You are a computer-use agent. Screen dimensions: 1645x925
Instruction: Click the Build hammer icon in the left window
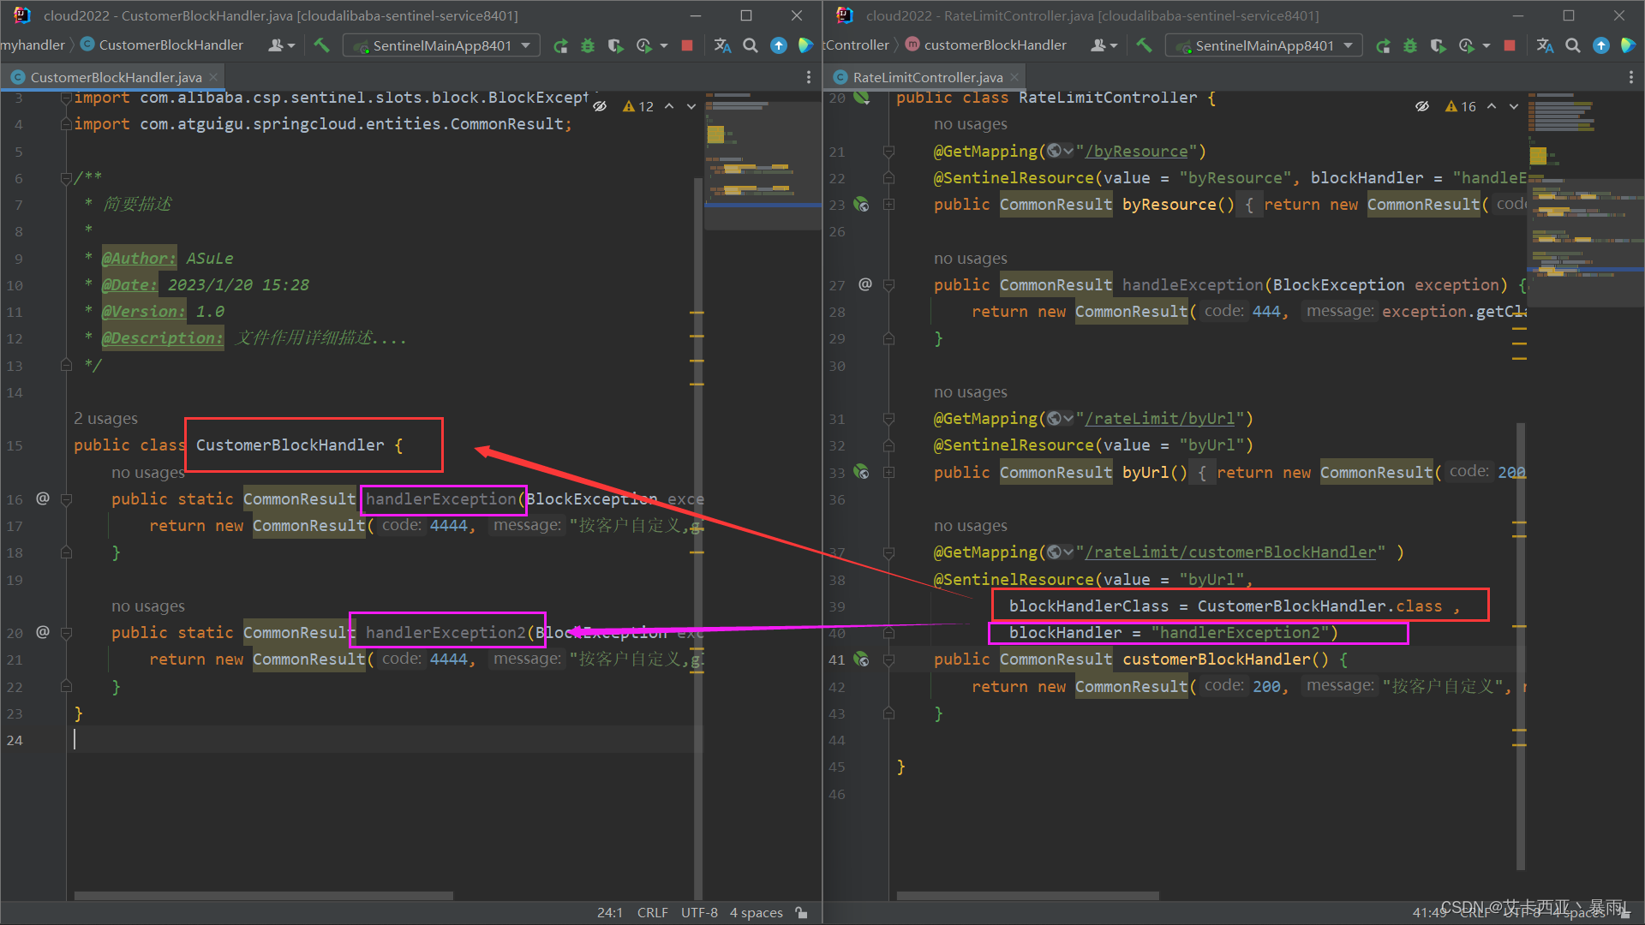[x=321, y=45]
